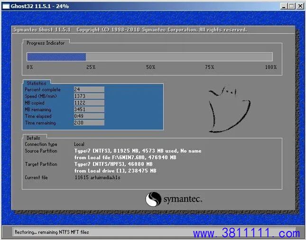The image size is (306, 240).
Task: Click the Speed (MB/min) label
Action: pos(41,96)
